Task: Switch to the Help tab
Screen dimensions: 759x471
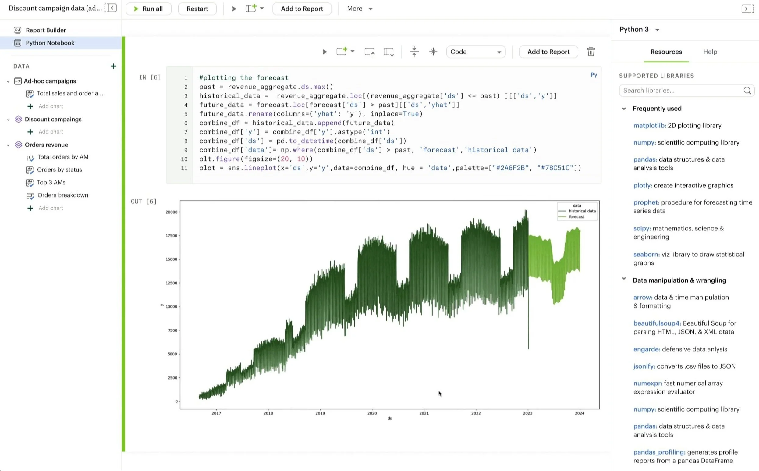Action: coord(710,52)
